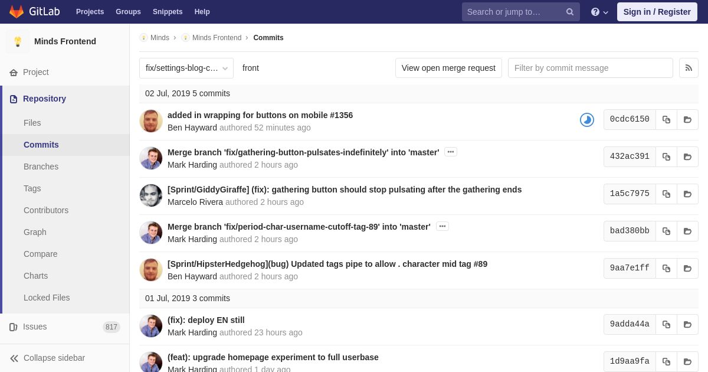The width and height of the screenshot is (708, 372).
Task: Copy commit SHA 1a5c7975
Action: point(666,194)
